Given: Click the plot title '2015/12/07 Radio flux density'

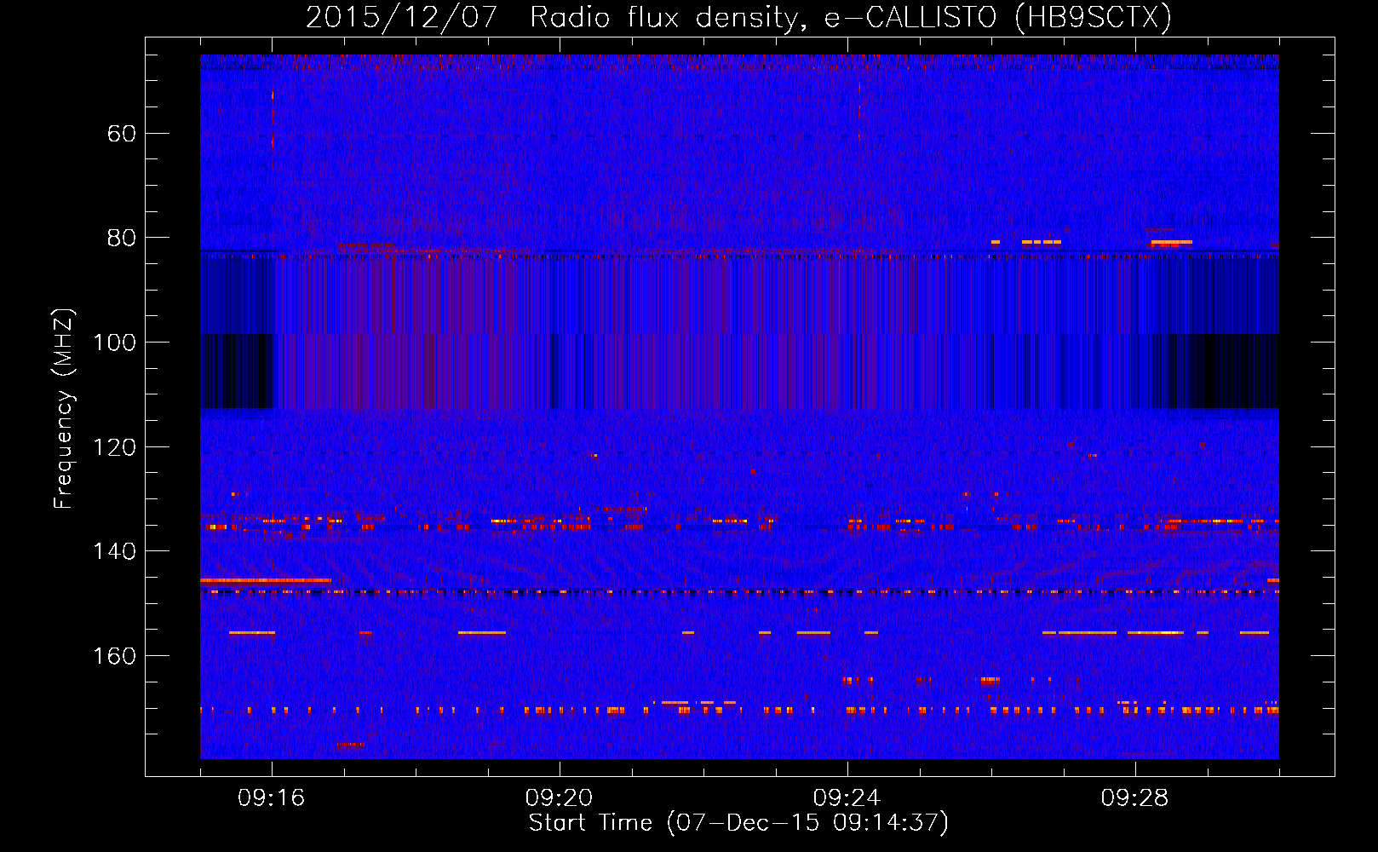Looking at the screenshot, I should [x=738, y=17].
